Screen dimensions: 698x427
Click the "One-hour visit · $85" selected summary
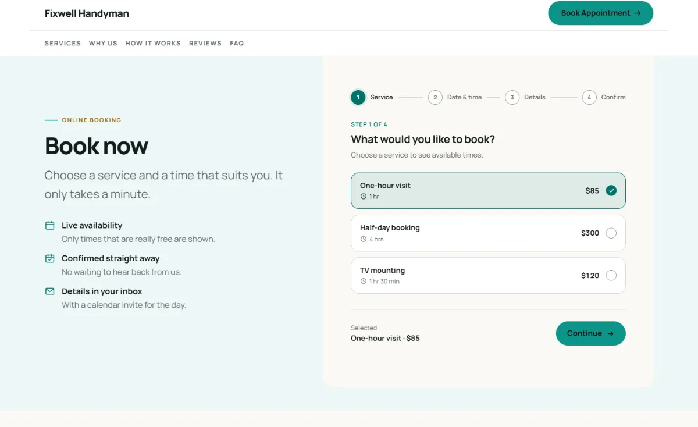pyautogui.click(x=385, y=338)
